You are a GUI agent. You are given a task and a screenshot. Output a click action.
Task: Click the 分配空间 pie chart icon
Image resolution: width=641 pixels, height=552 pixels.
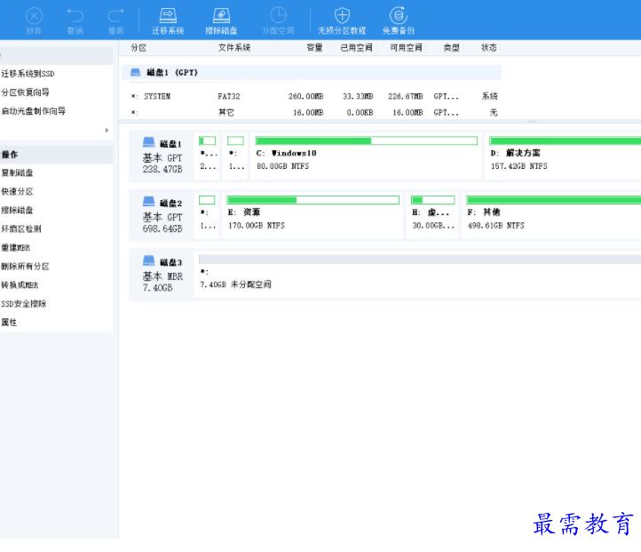278,16
